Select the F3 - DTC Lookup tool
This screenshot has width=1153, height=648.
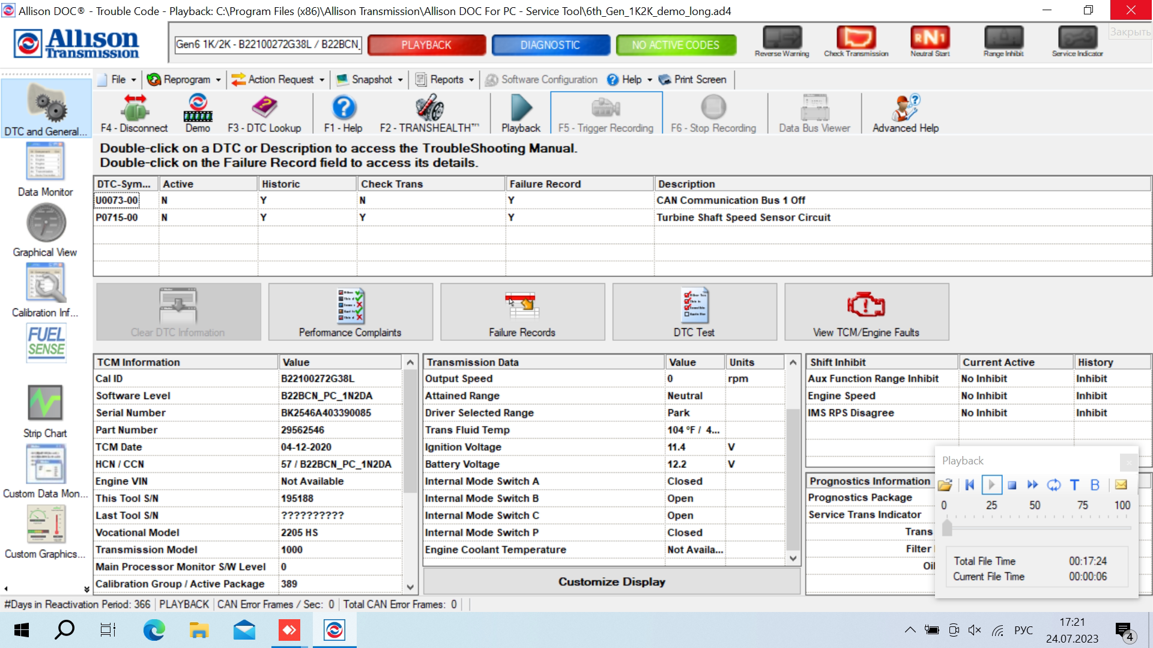point(264,113)
